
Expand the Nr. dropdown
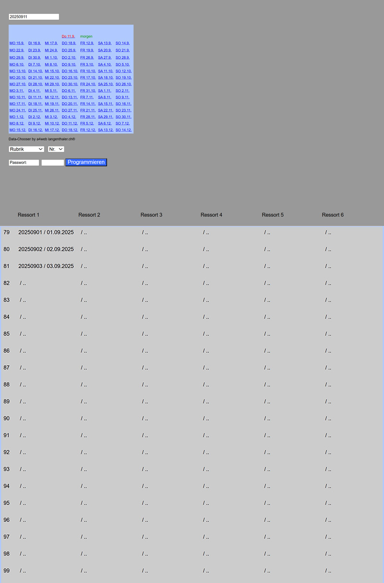[56, 149]
